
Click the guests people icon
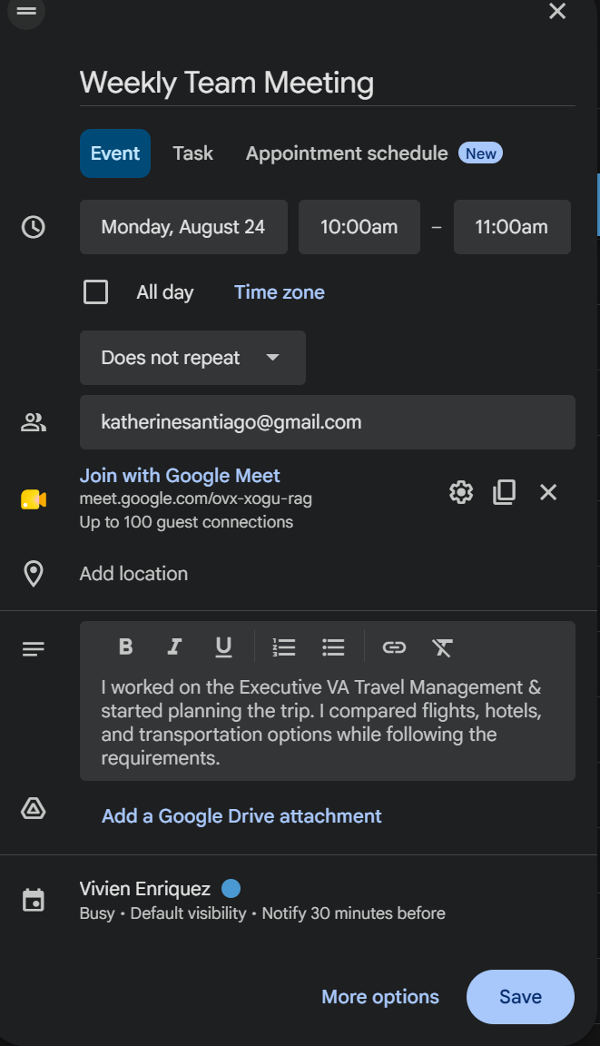click(x=34, y=422)
